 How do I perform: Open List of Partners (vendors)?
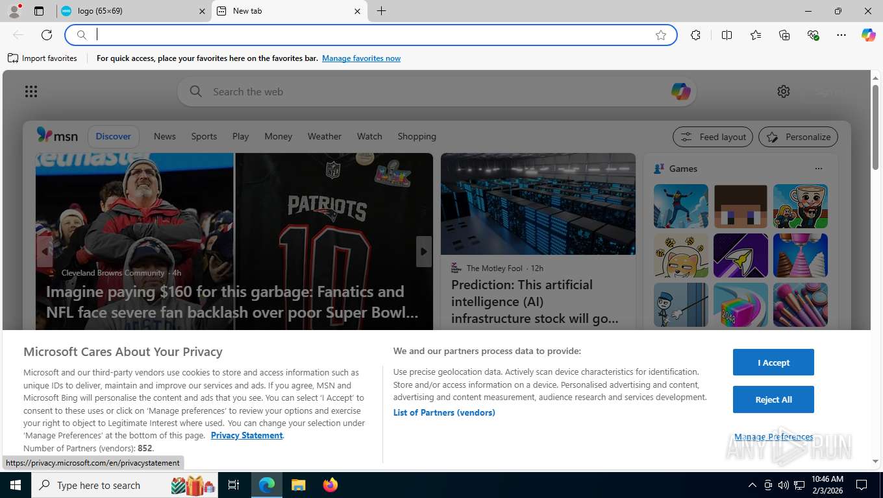click(444, 412)
